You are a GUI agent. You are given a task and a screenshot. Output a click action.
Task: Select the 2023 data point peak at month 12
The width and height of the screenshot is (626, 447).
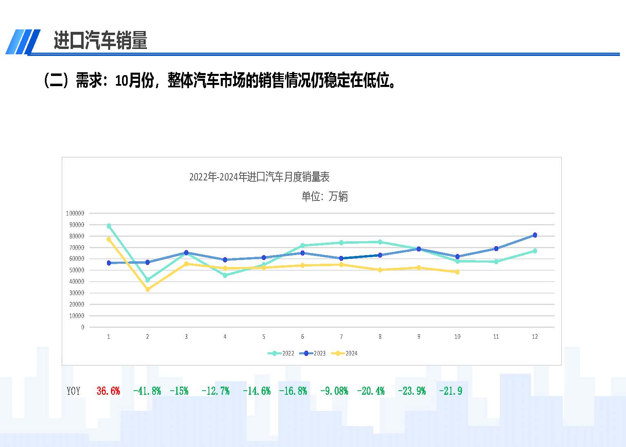click(535, 235)
